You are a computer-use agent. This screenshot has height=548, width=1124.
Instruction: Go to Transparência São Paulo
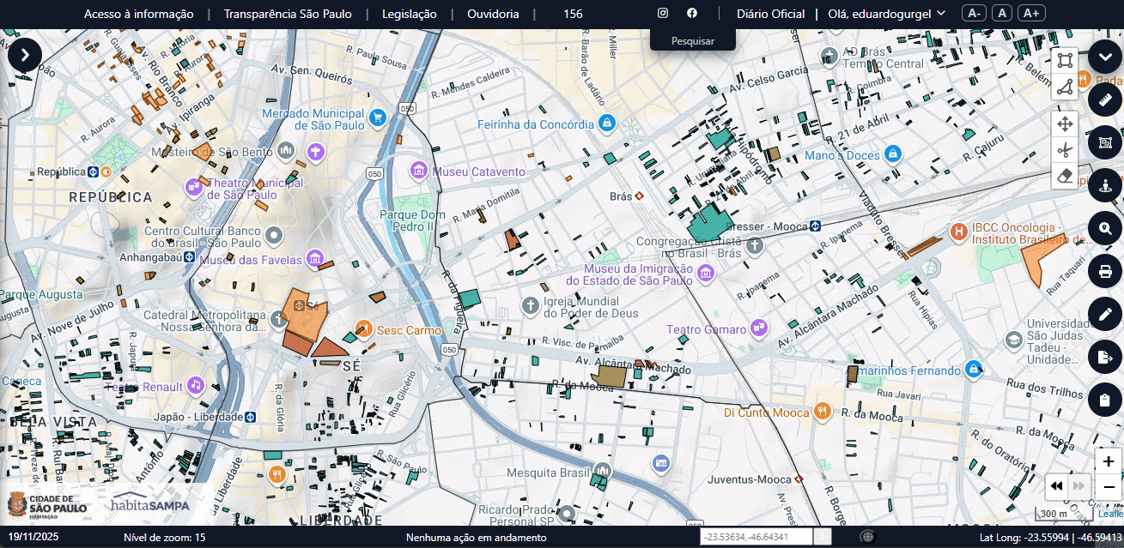(288, 14)
